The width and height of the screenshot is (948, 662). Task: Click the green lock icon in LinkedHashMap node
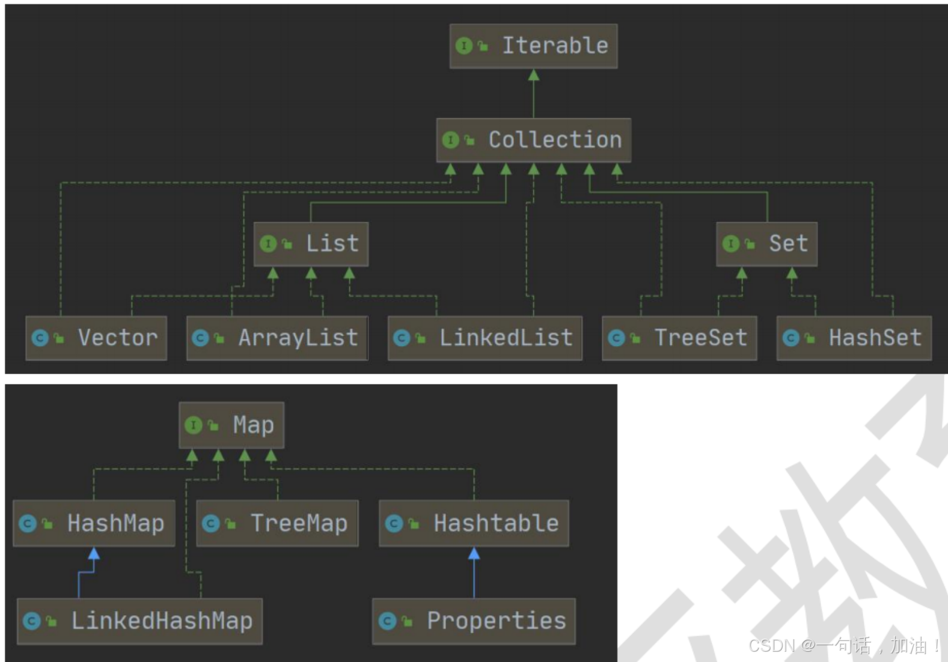[50, 621]
